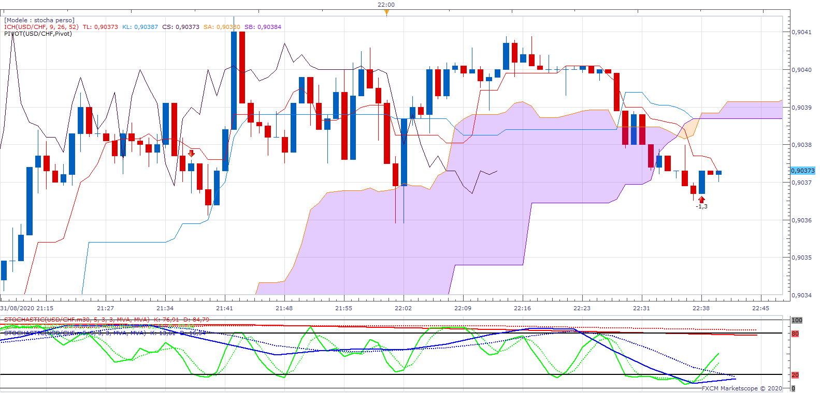
Task: Select the TL: 0,90373 value
Action: 100,27
